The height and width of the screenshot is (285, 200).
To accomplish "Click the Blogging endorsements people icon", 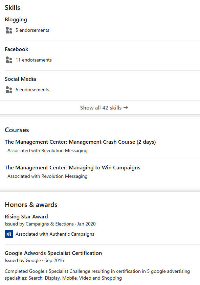I will click(9, 30).
